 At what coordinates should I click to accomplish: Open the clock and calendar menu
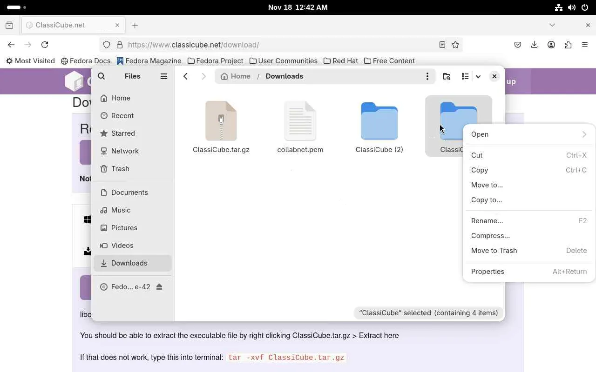click(x=298, y=7)
